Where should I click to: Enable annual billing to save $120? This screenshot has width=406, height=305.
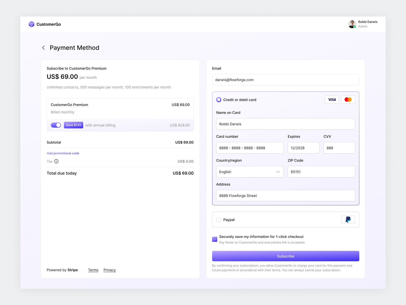click(56, 125)
